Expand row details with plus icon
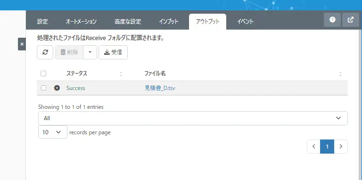 (57, 88)
